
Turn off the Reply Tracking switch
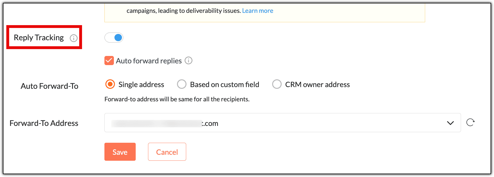[x=114, y=38]
